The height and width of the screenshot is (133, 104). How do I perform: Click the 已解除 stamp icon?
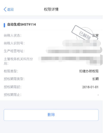coord(85,33)
